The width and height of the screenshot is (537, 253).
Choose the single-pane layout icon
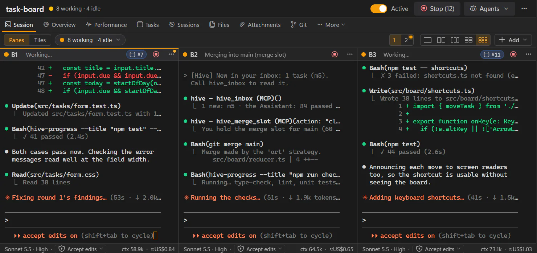tap(427, 40)
